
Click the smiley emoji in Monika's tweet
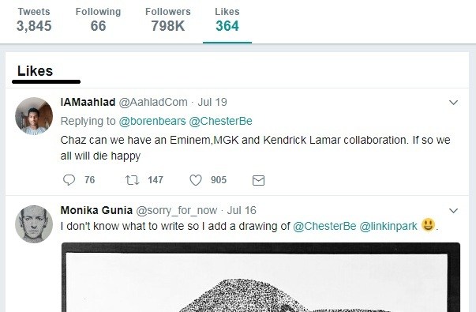428,225
